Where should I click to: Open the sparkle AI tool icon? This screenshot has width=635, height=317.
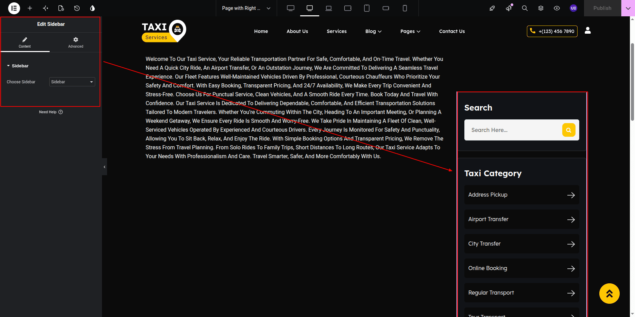point(46,8)
